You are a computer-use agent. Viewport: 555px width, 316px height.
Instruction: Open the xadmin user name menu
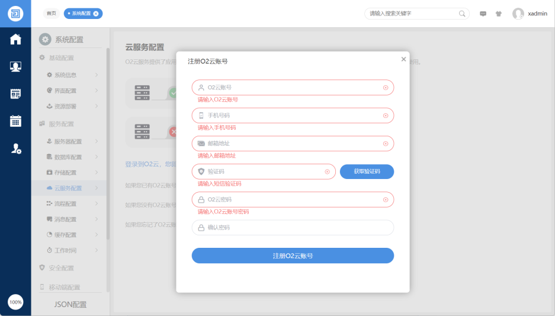tap(537, 14)
